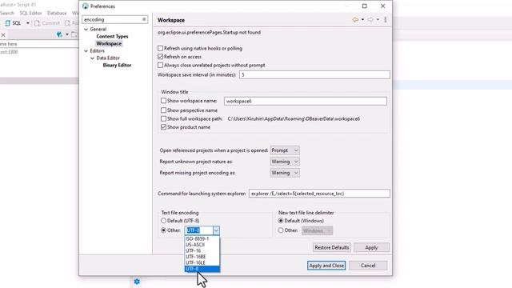The image size is (512, 288).
Task: Enable the Show perspective name checkbox
Action: click(163, 110)
